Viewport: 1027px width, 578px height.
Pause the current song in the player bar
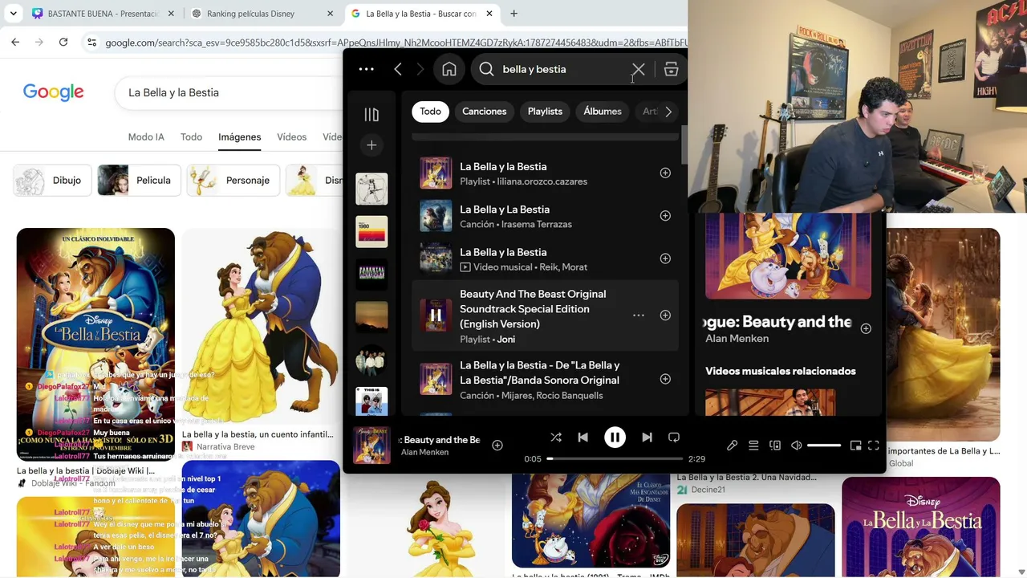click(x=615, y=438)
